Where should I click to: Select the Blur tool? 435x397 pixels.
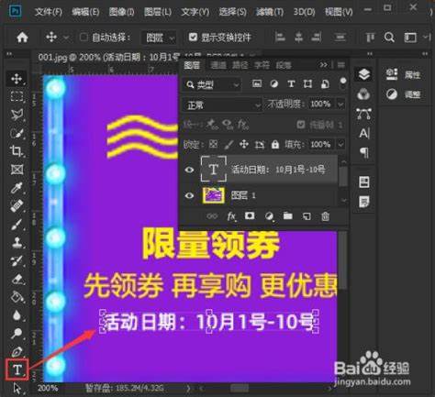[x=17, y=315]
